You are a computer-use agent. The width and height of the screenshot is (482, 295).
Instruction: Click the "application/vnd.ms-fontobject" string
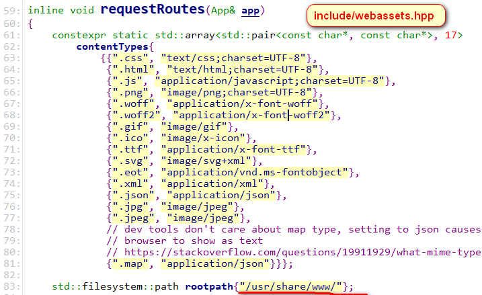point(255,173)
